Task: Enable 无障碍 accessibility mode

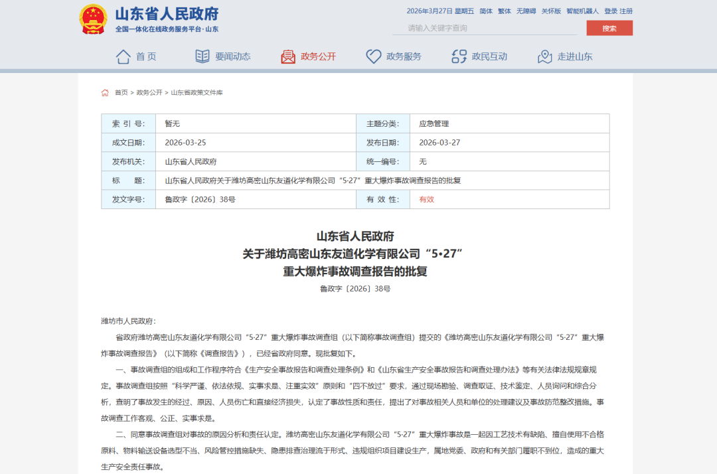Action: click(x=526, y=11)
